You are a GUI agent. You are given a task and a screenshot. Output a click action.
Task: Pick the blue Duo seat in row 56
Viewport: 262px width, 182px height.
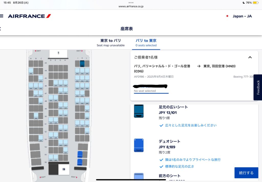(80, 162)
